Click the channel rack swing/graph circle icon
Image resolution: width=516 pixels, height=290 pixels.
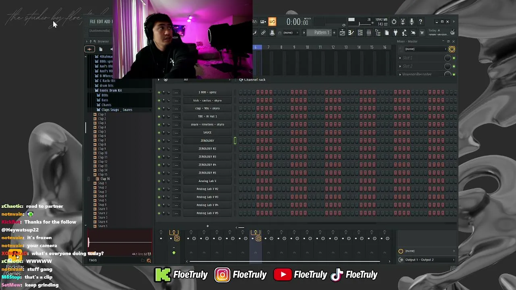[x=165, y=80]
